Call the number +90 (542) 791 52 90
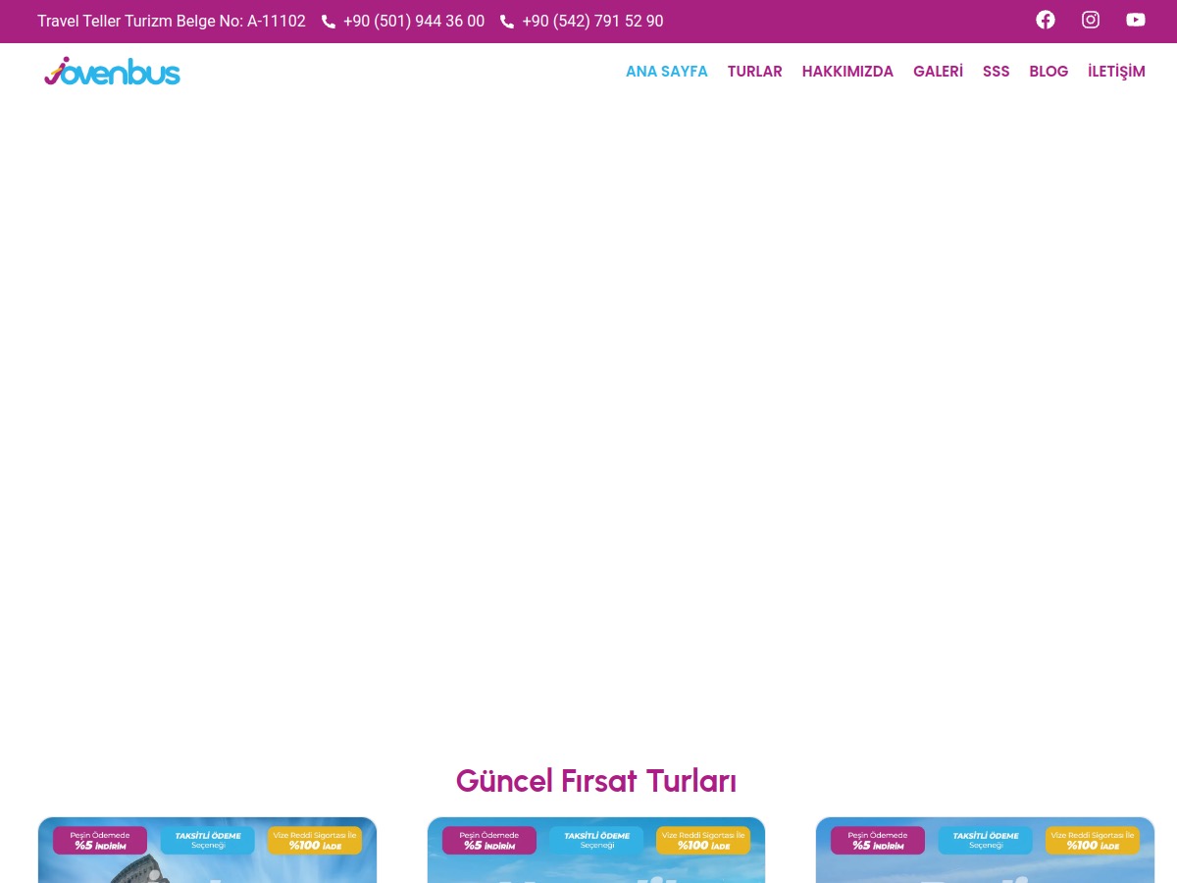This screenshot has width=1177, height=883. pyautogui.click(x=592, y=22)
